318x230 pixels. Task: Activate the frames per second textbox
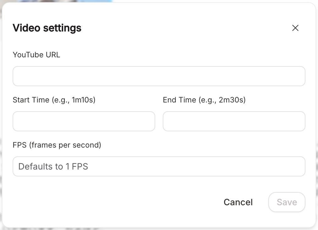pyautogui.click(x=159, y=166)
